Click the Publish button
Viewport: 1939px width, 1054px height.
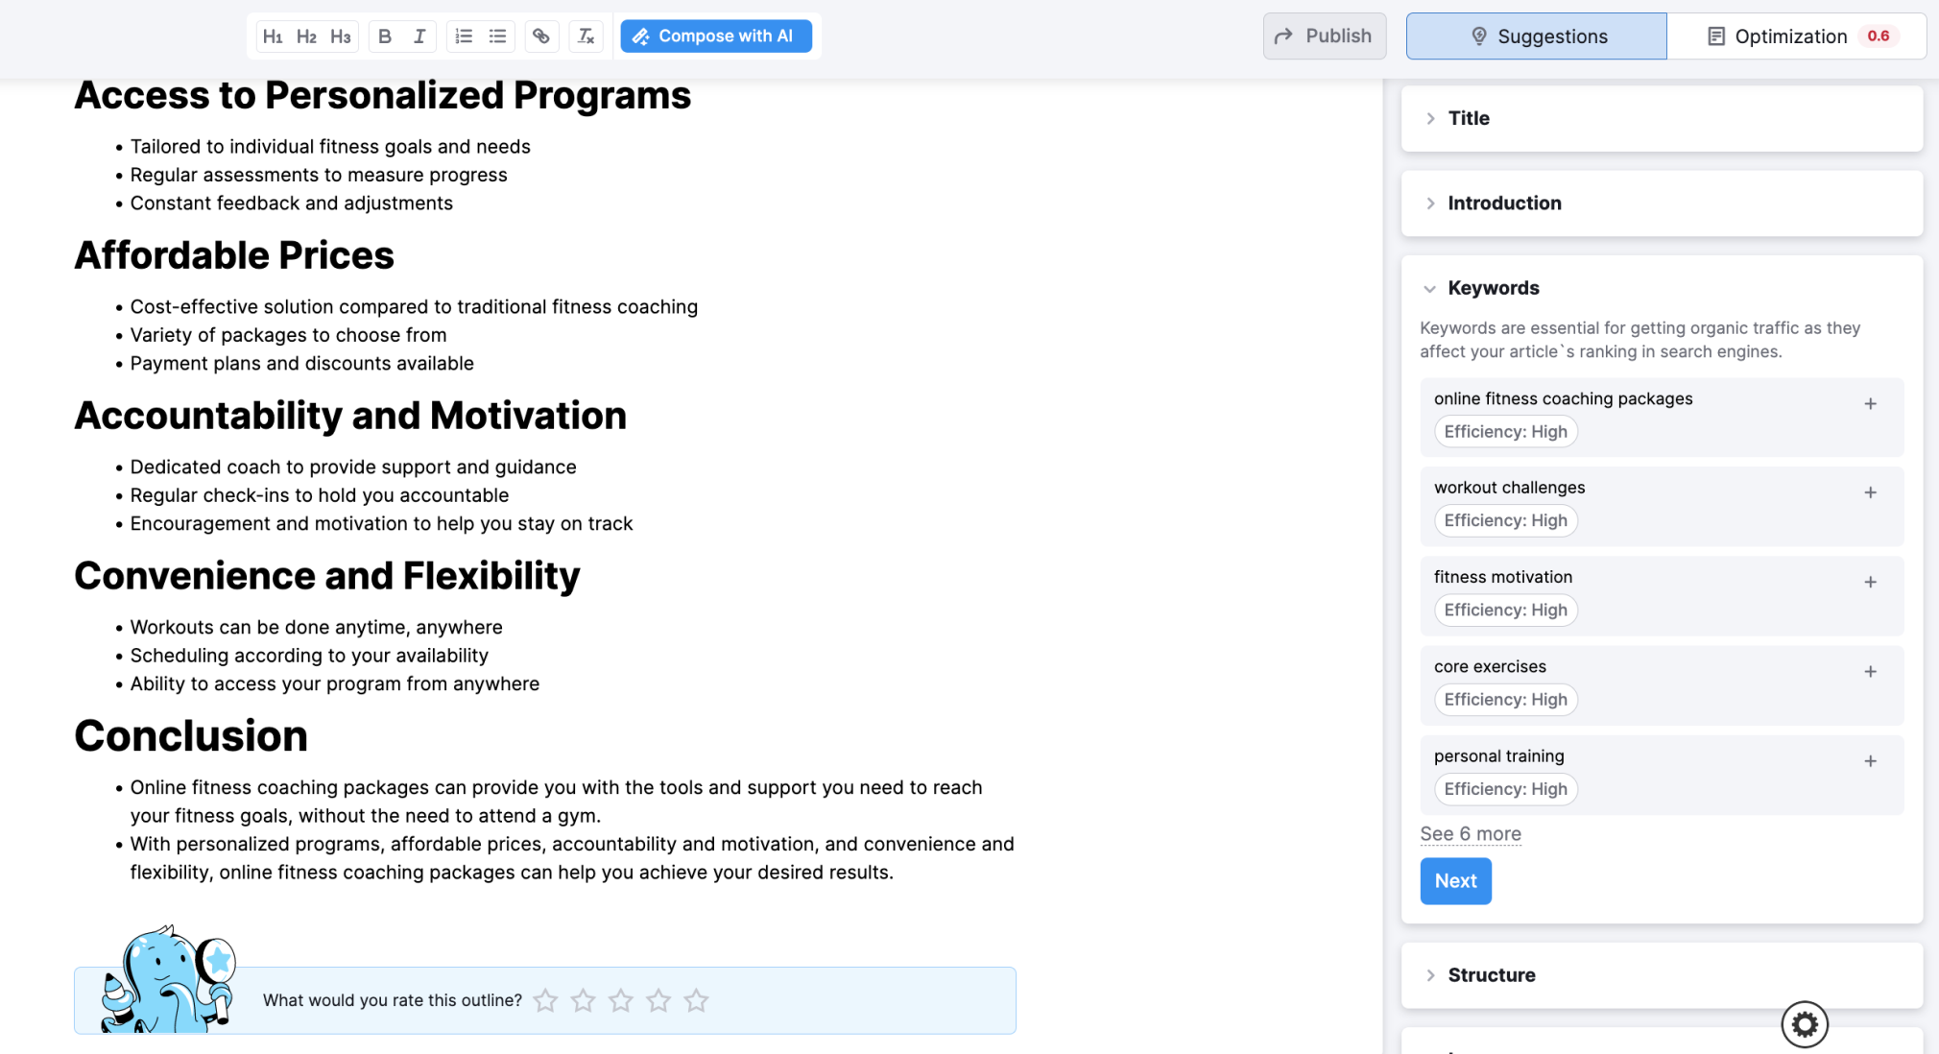tap(1323, 36)
